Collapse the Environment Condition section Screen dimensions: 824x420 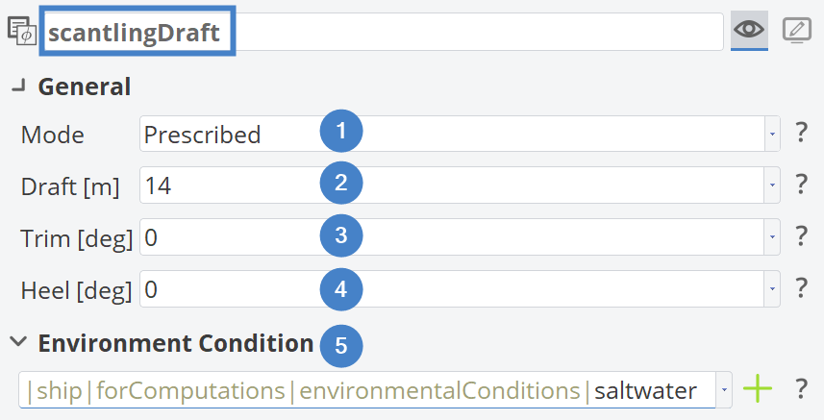point(18,342)
